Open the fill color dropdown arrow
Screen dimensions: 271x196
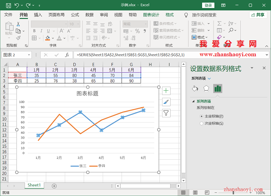(53, 38)
